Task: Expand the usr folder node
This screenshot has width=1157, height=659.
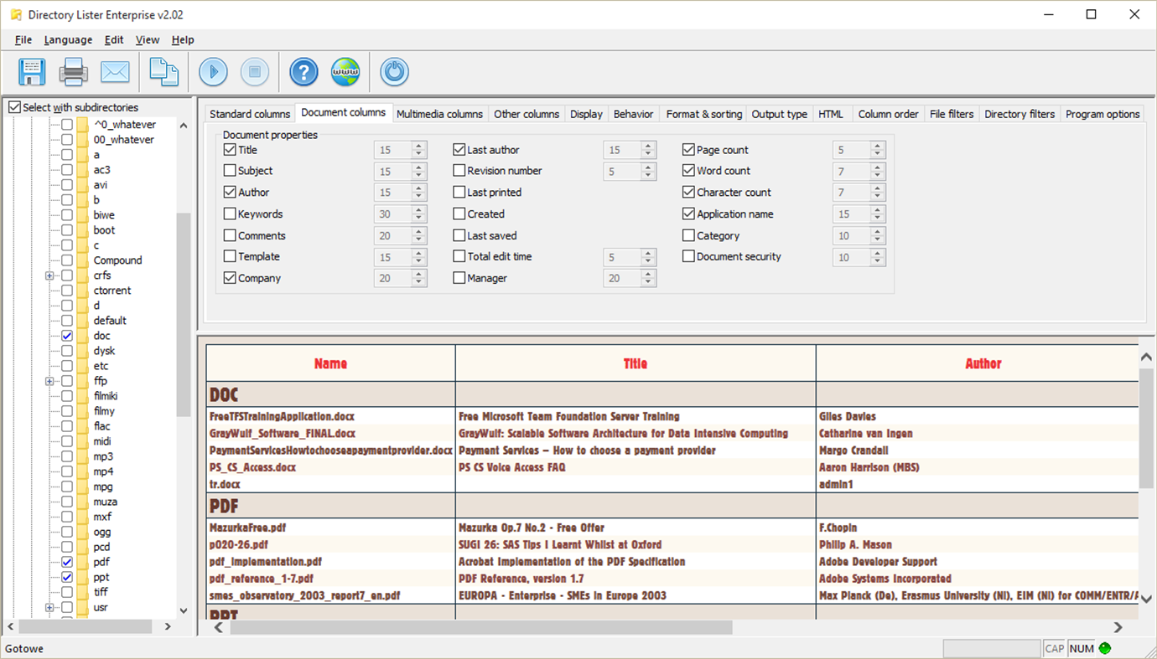Action: click(x=49, y=607)
